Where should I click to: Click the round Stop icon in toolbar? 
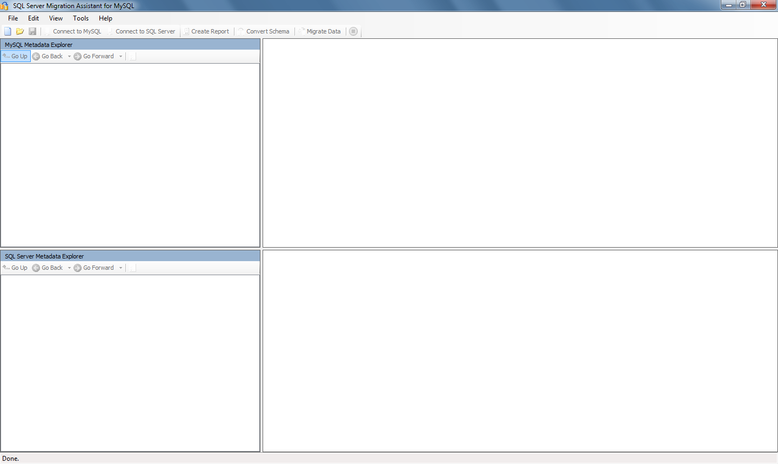tap(353, 31)
